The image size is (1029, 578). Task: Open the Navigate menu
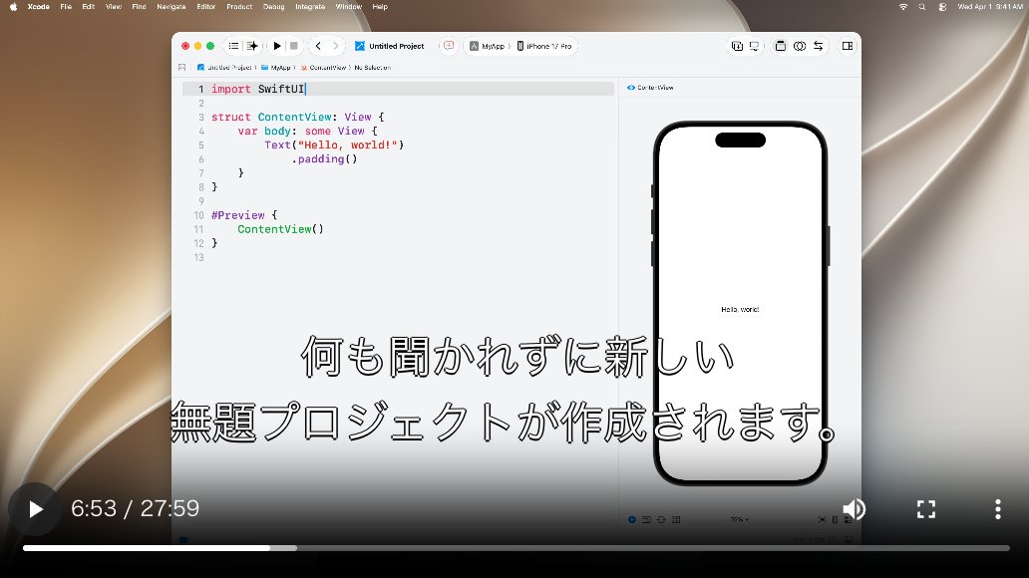click(171, 7)
